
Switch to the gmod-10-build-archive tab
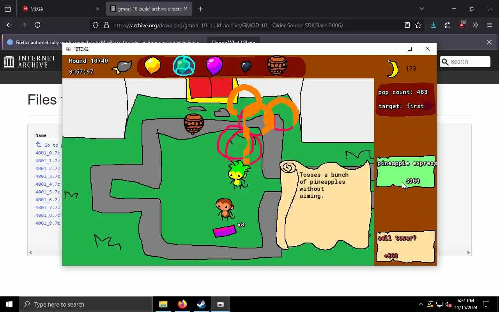(149, 9)
